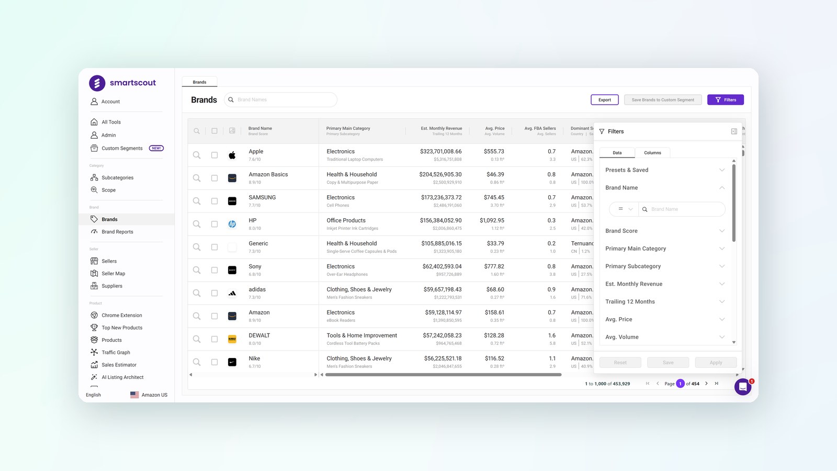The height and width of the screenshot is (471, 837).
Task: Click the Sales Estimator chart icon
Action: point(94,365)
